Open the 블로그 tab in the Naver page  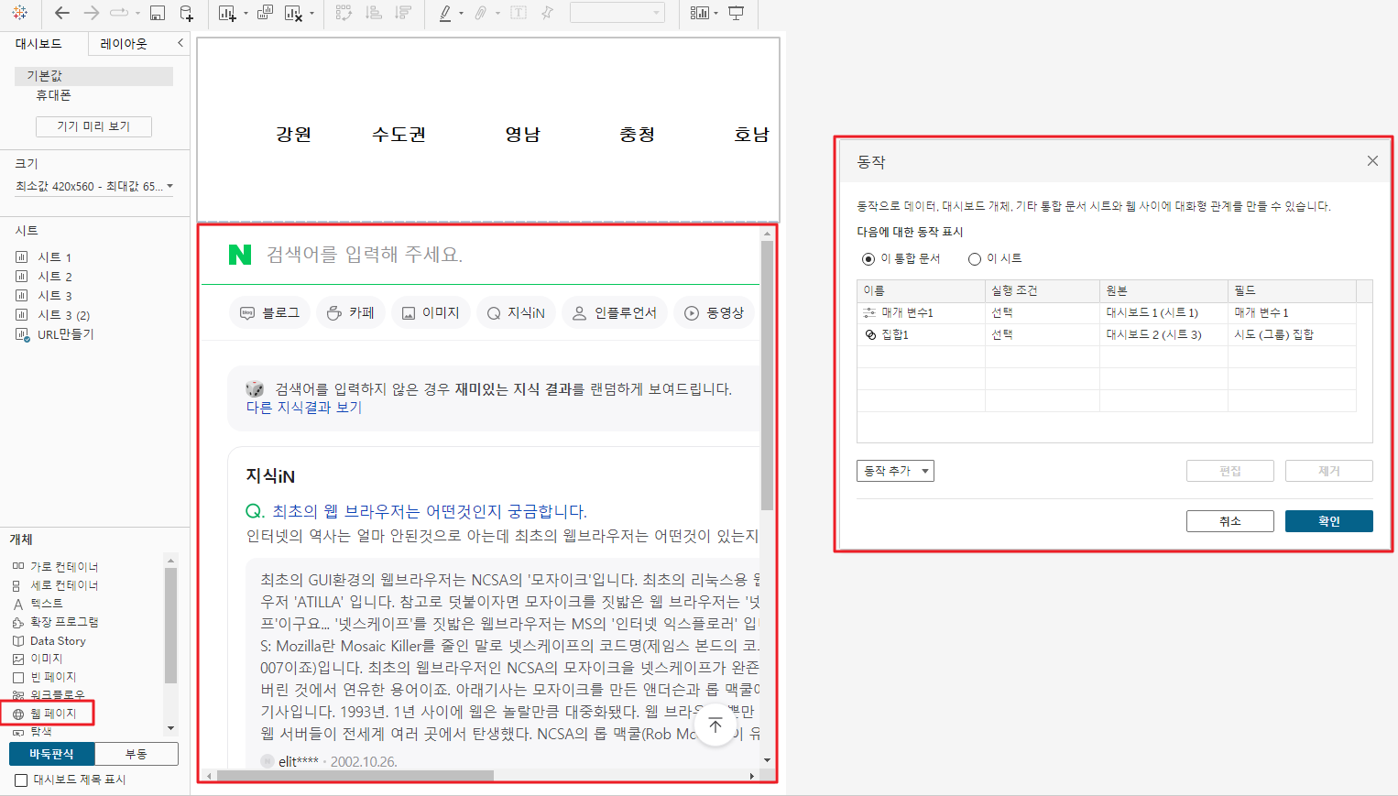(270, 313)
